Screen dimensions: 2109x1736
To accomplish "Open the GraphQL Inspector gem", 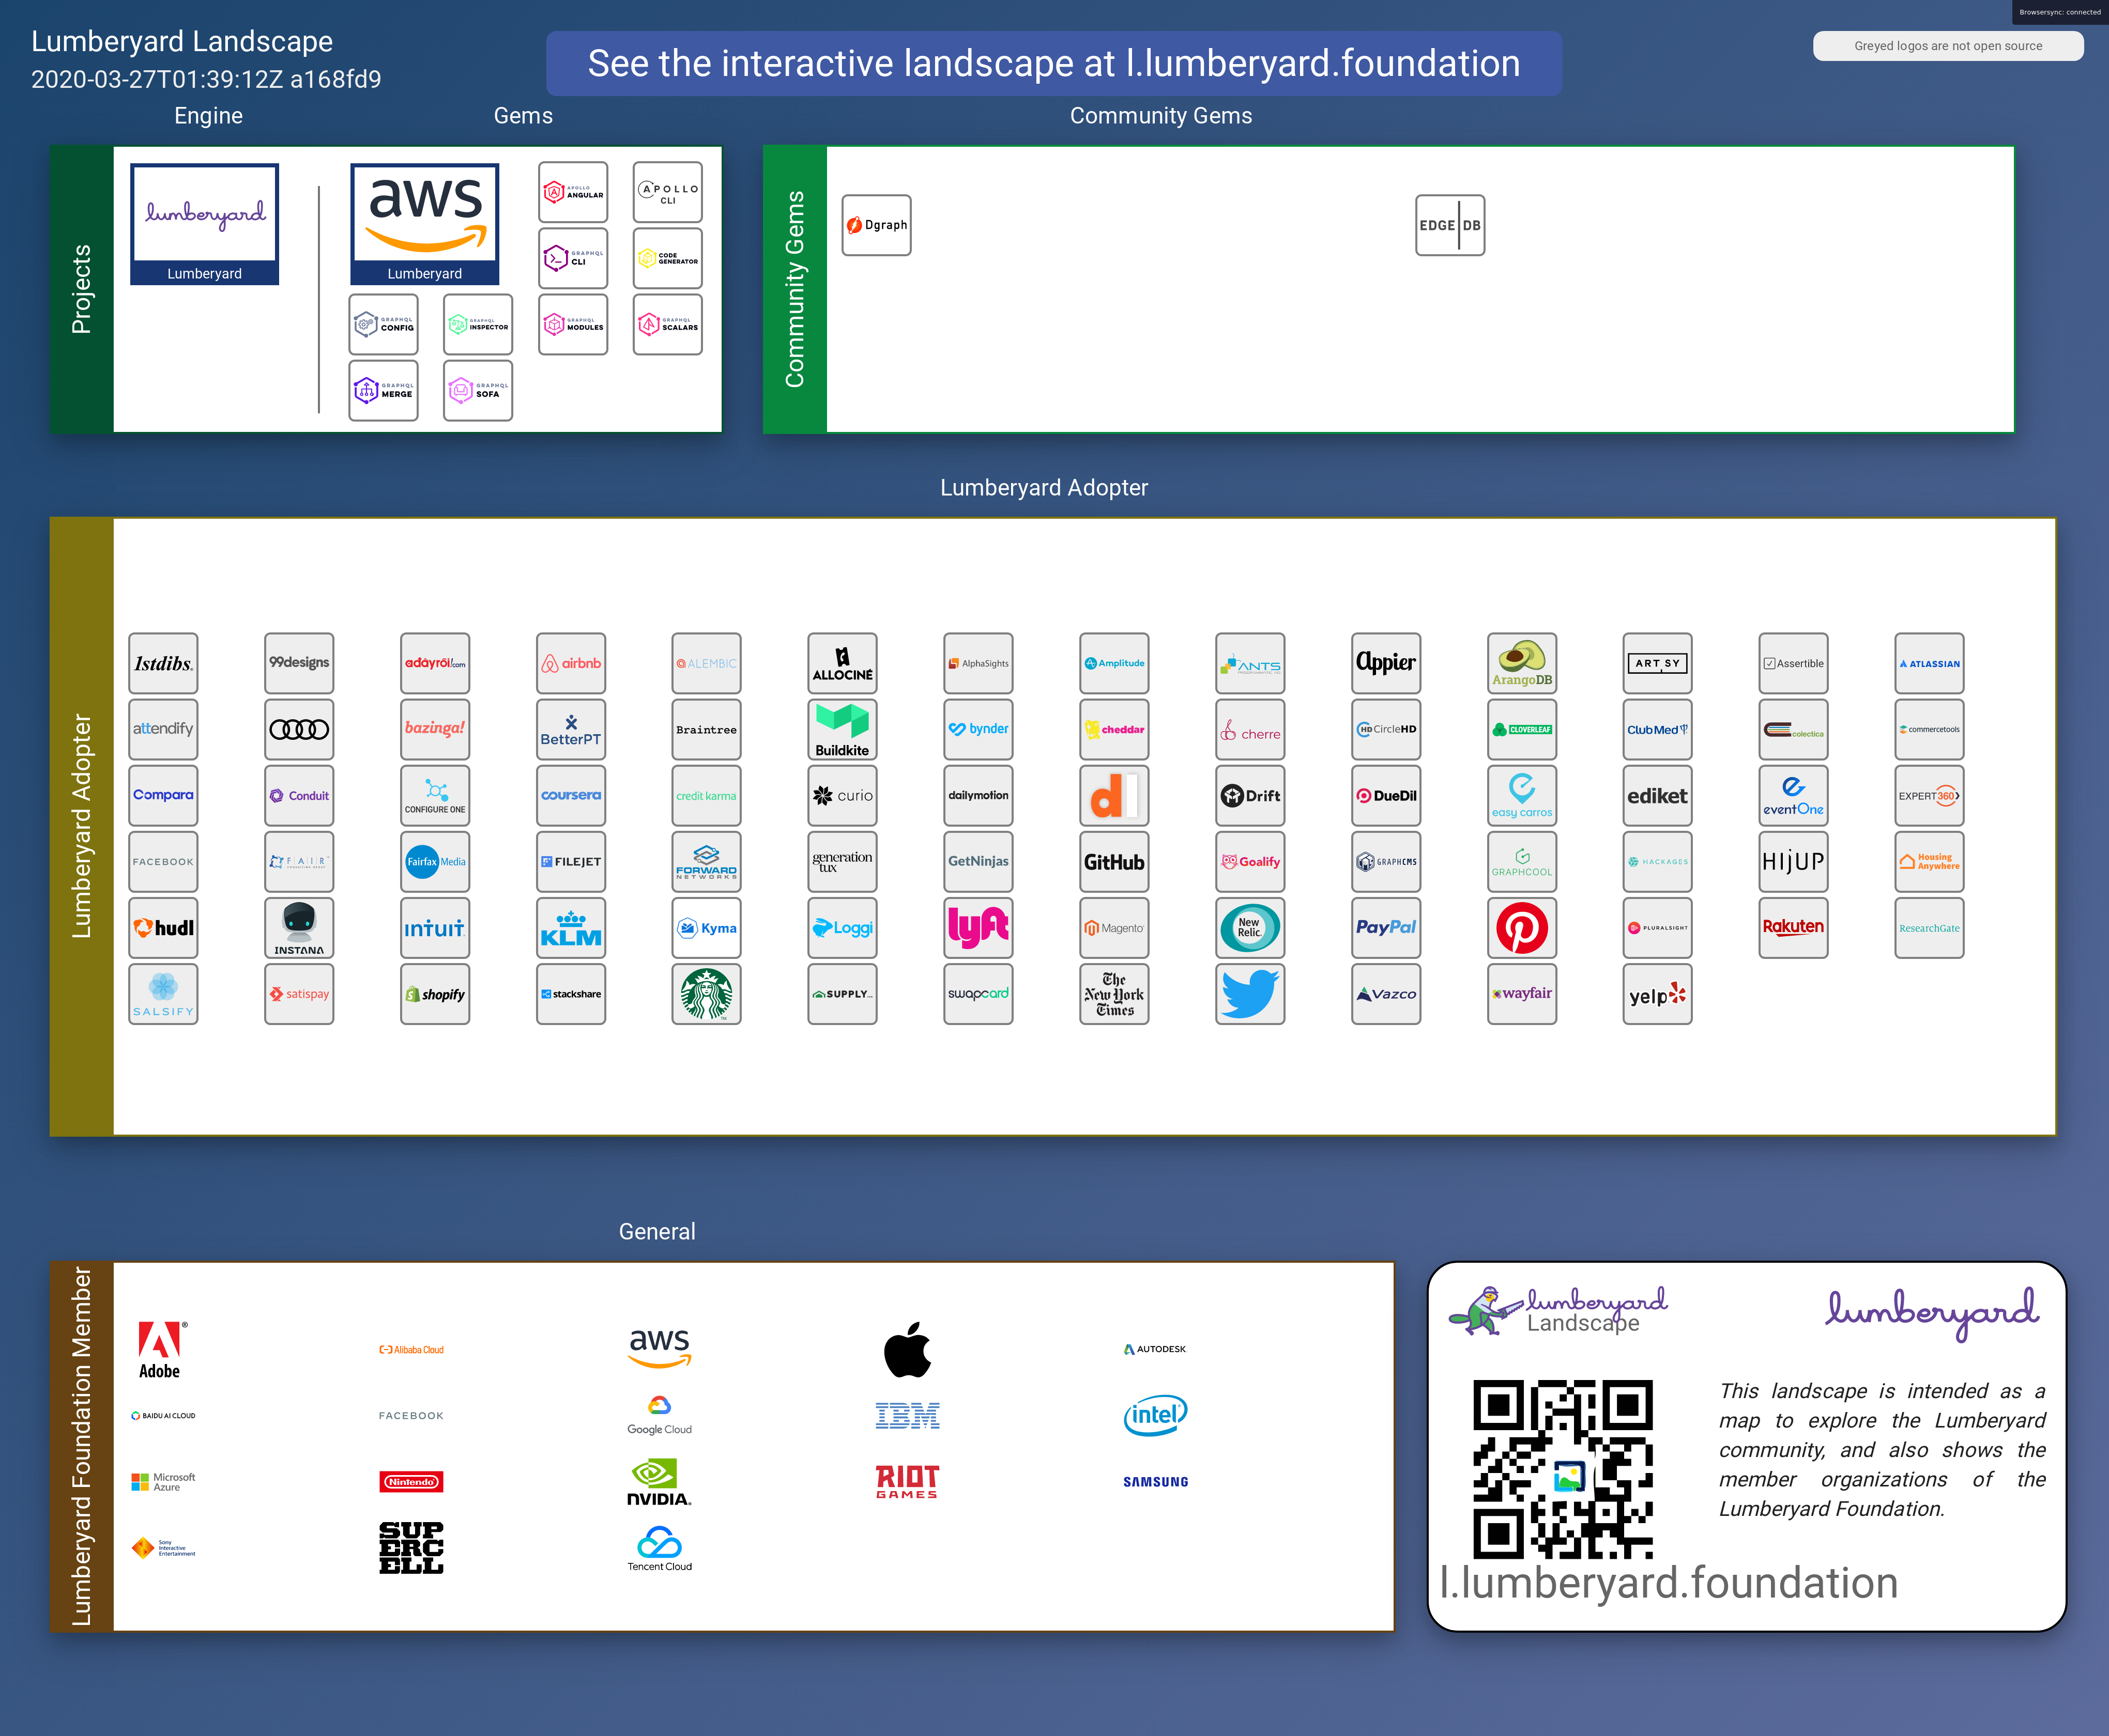I will click(478, 325).
